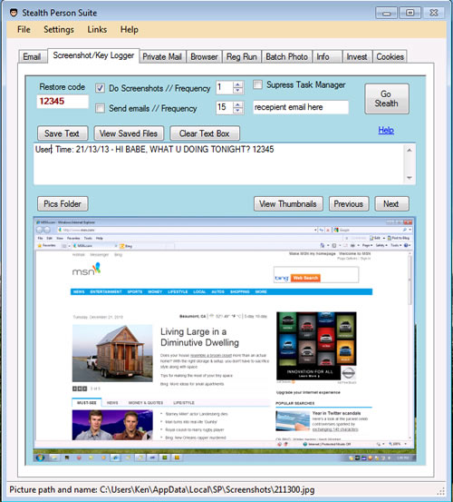Decrease screenshot frequency with down arrow

pyautogui.click(x=237, y=91)
